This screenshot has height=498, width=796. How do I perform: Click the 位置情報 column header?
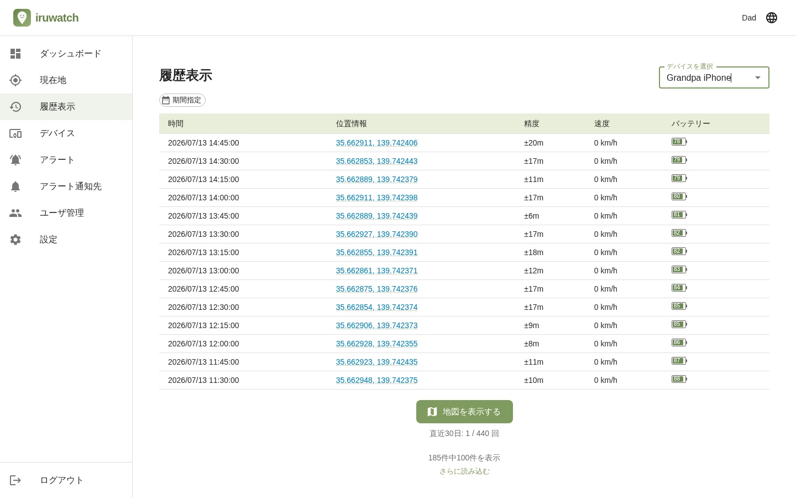point(352,124)
